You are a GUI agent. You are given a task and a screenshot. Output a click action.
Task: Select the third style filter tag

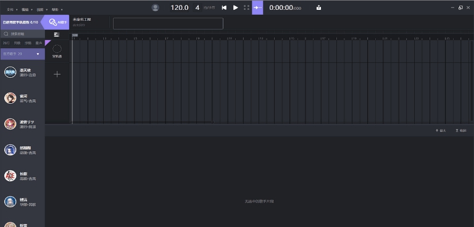[x=28, y=43]
